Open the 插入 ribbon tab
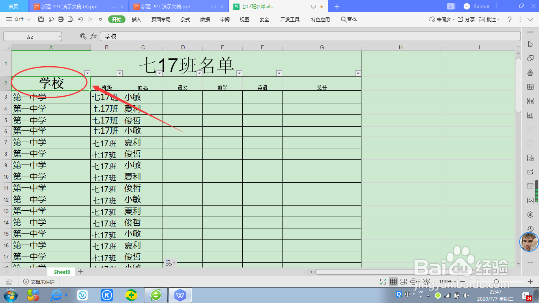539x303 pixels. [x=136, y=19]
